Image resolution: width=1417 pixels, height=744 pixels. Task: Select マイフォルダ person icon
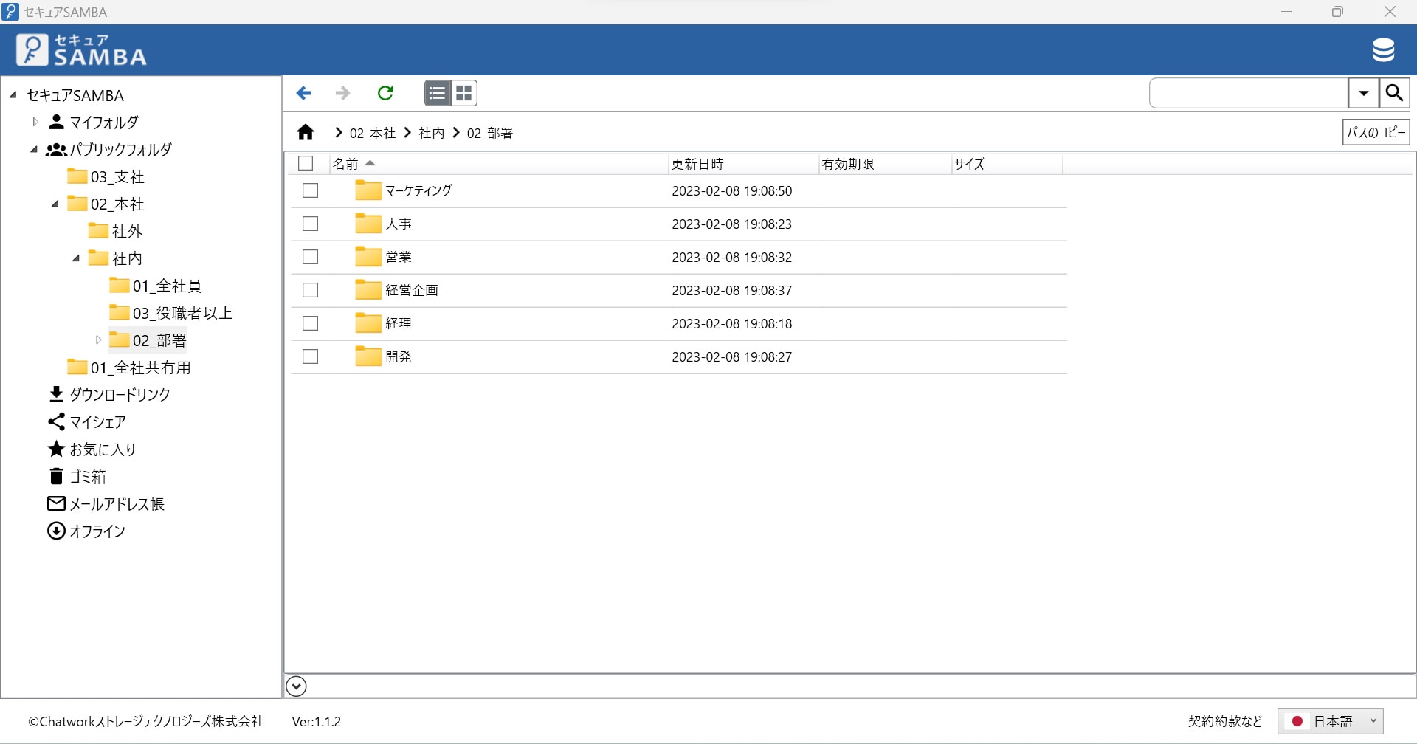[56, 122]
